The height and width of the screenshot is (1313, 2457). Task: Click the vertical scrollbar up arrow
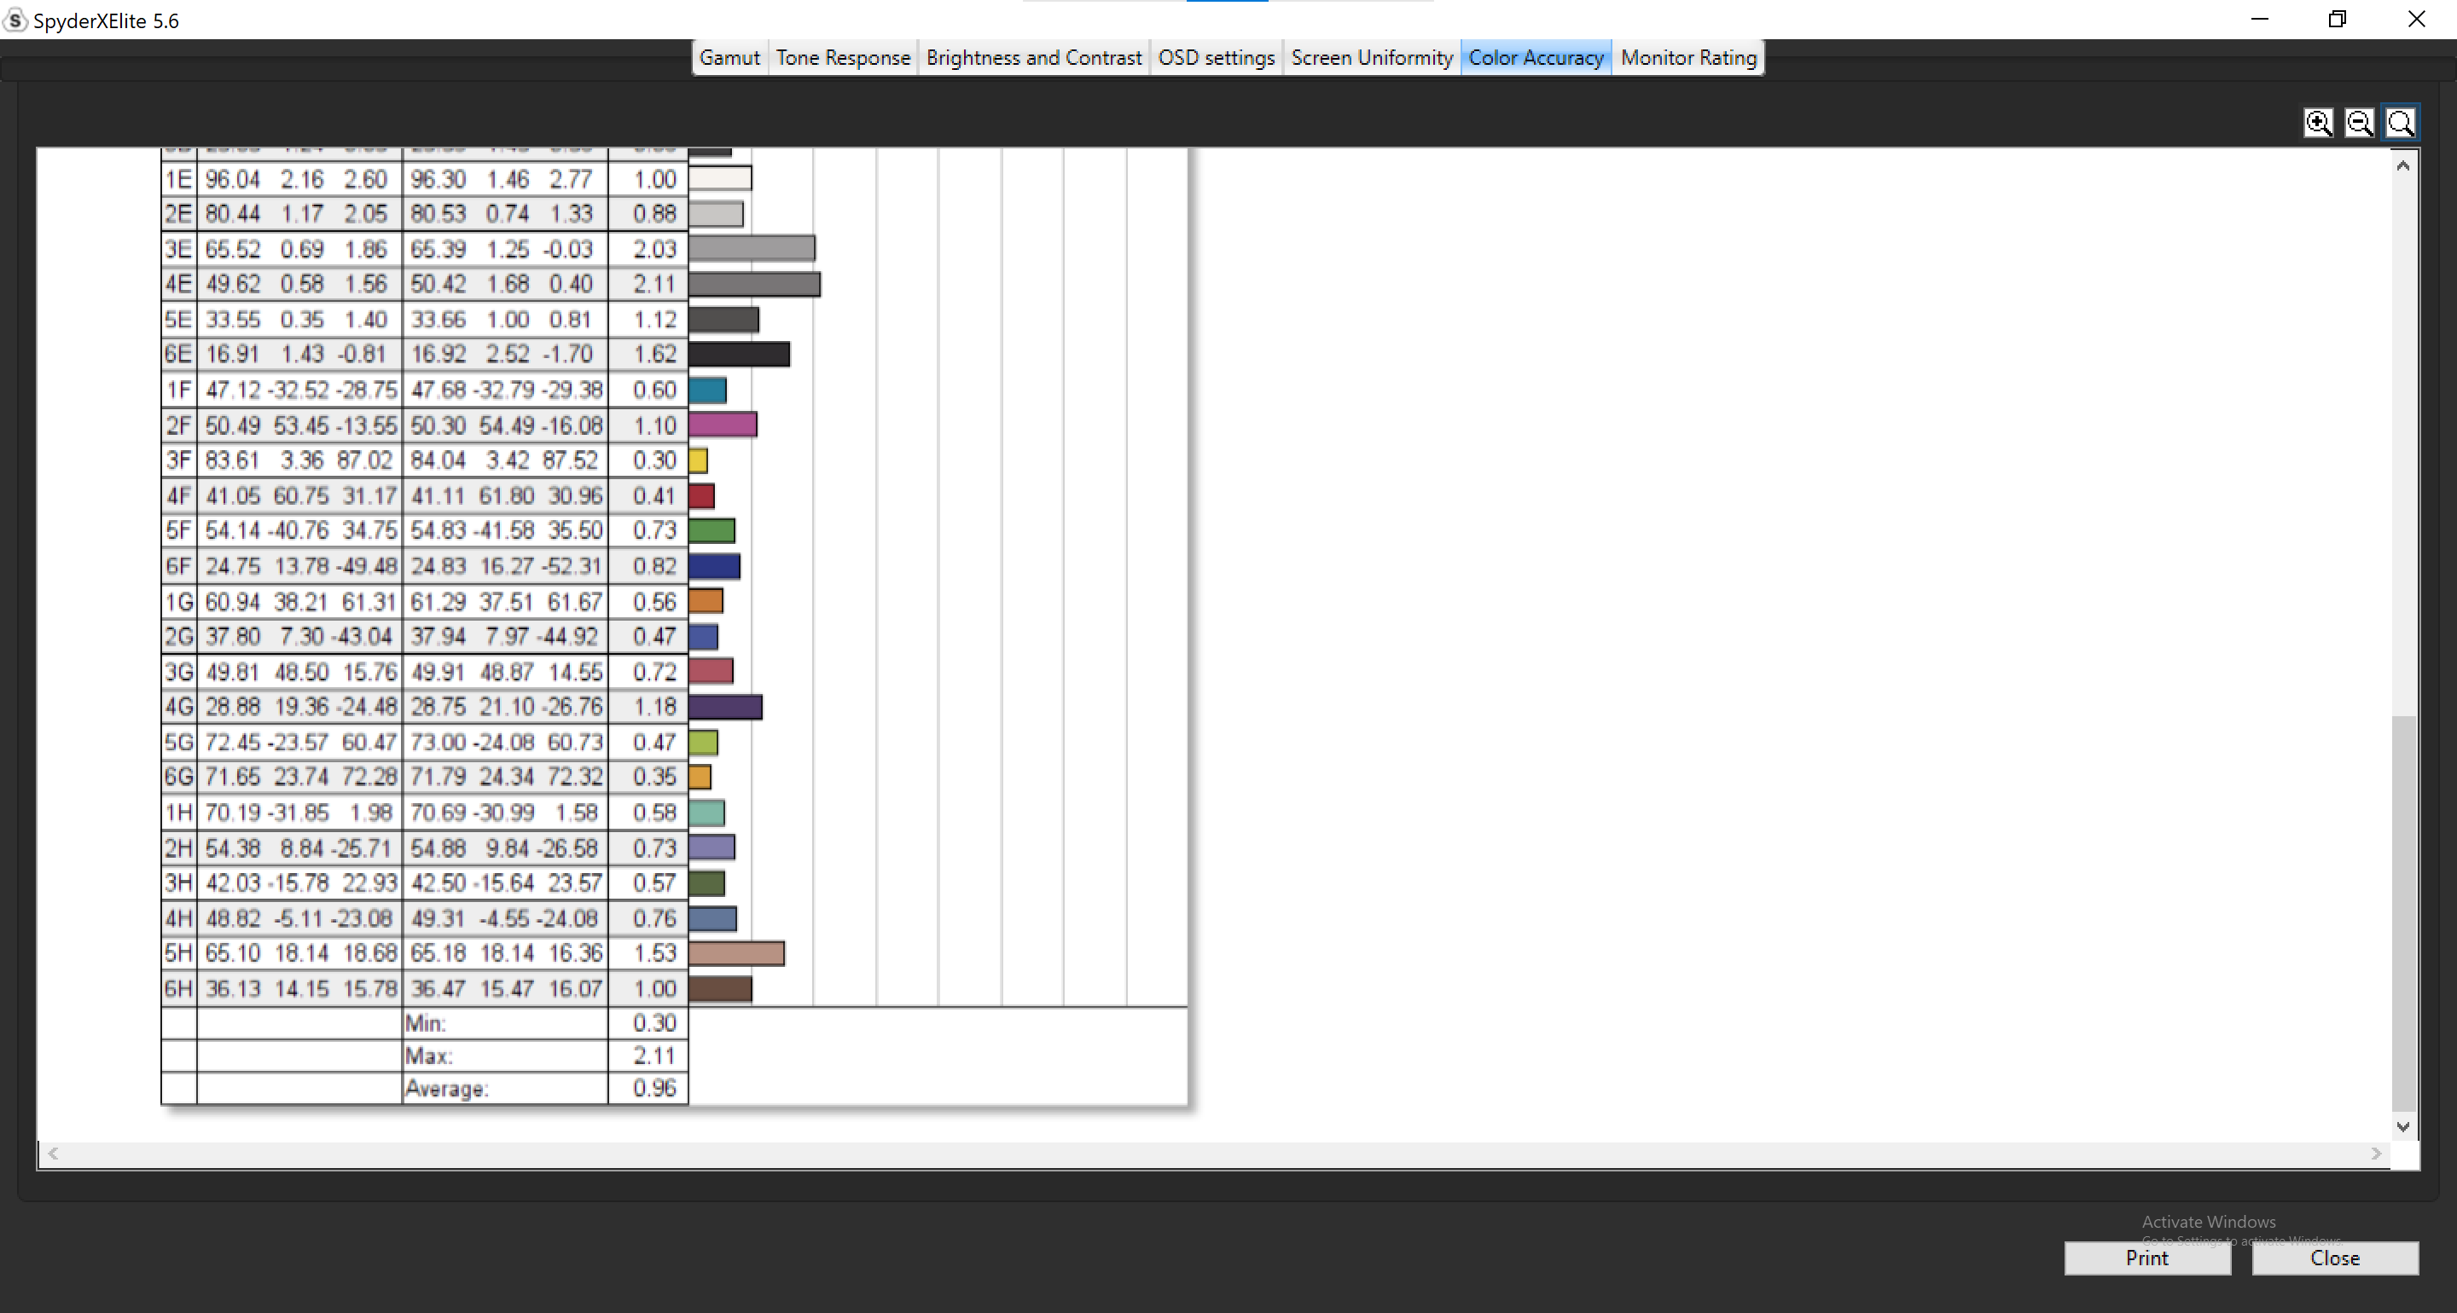(x=2402, y=166)
